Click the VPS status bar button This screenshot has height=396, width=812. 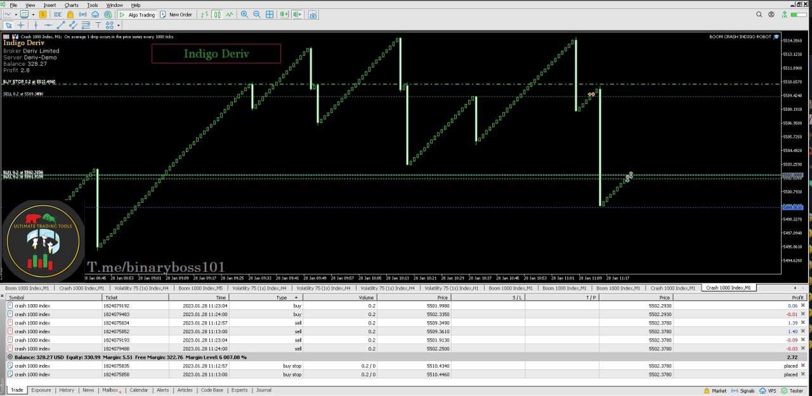768,391
